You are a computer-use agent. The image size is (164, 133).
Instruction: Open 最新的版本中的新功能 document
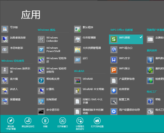click(x=89, y=111)
